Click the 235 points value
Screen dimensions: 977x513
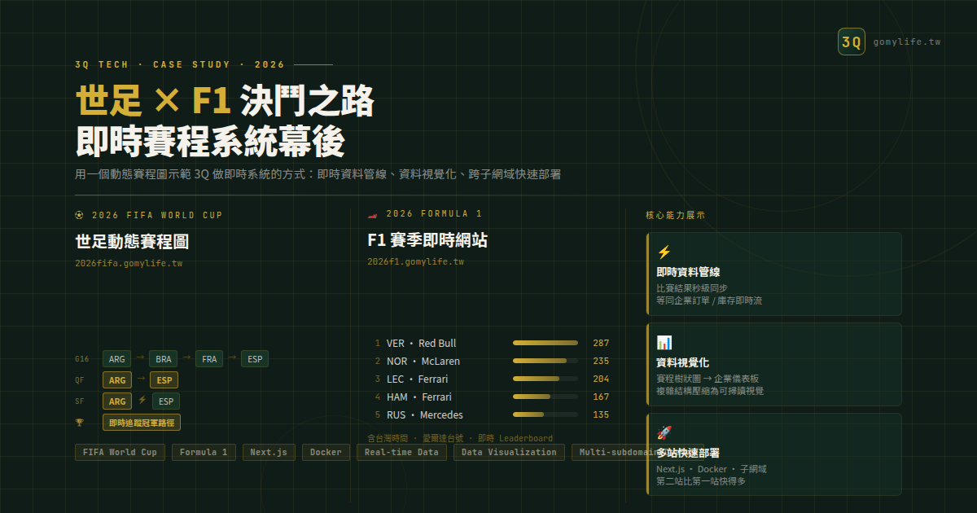coord(601,361)
